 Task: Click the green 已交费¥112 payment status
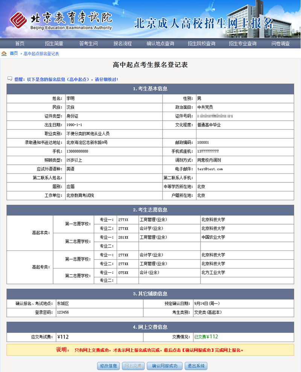[x=206, y=337]
